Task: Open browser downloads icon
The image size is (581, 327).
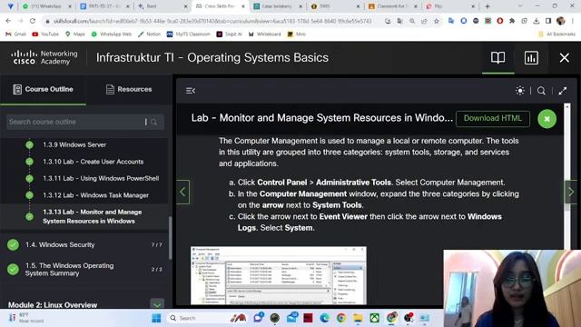Action: tap(537, 21)
